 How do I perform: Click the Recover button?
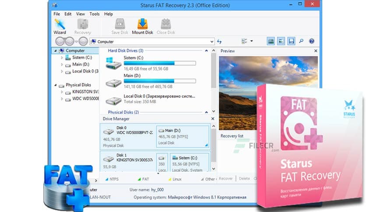pyautogui.click(x=226, y=179)
